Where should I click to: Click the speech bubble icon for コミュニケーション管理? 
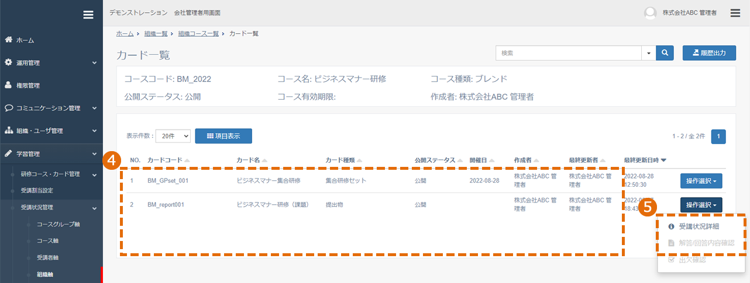(x=9, y=108)
